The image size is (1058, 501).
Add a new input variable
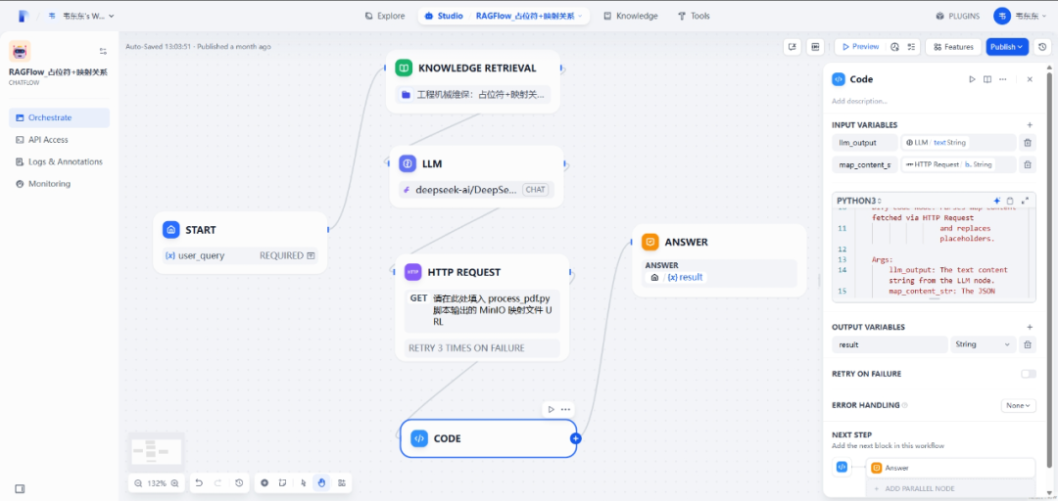tap(1030, 124)
